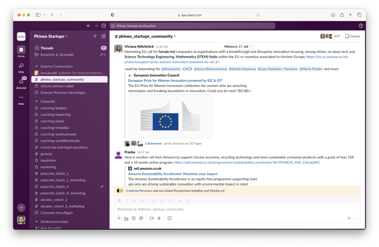Click Channels hinzufügen

tap(70, 213)
